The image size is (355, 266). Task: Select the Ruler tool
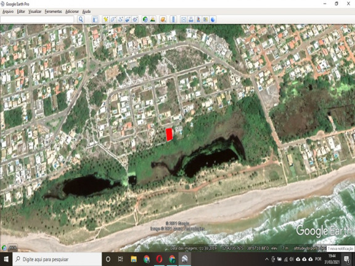[x=173, y=20]
